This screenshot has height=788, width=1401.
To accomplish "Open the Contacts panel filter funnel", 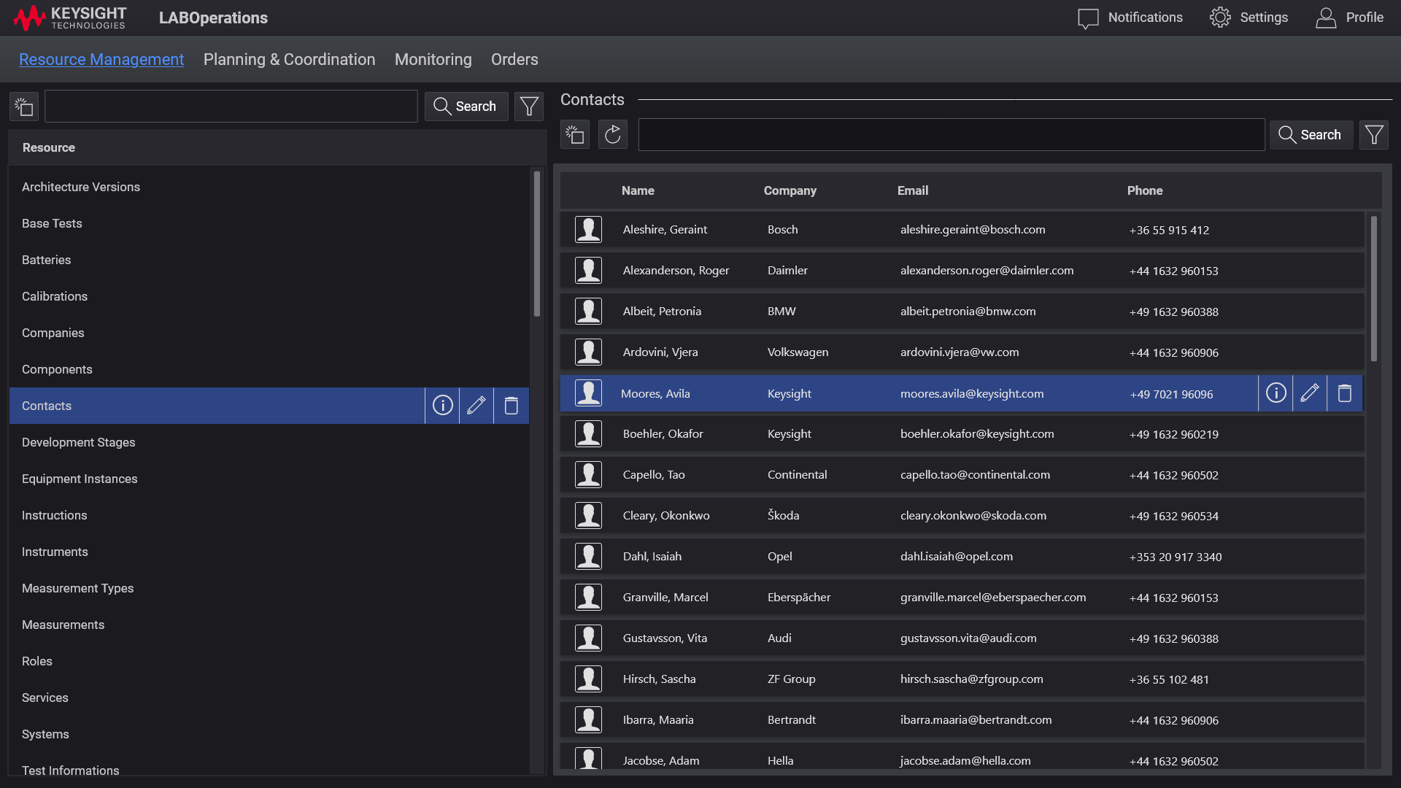I will tap(1374, 135).
